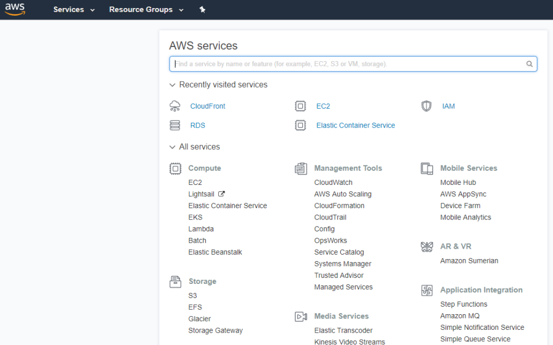Click the Compute category icon
The height and width of the screenshot is (345, 553).
[176, 168]
